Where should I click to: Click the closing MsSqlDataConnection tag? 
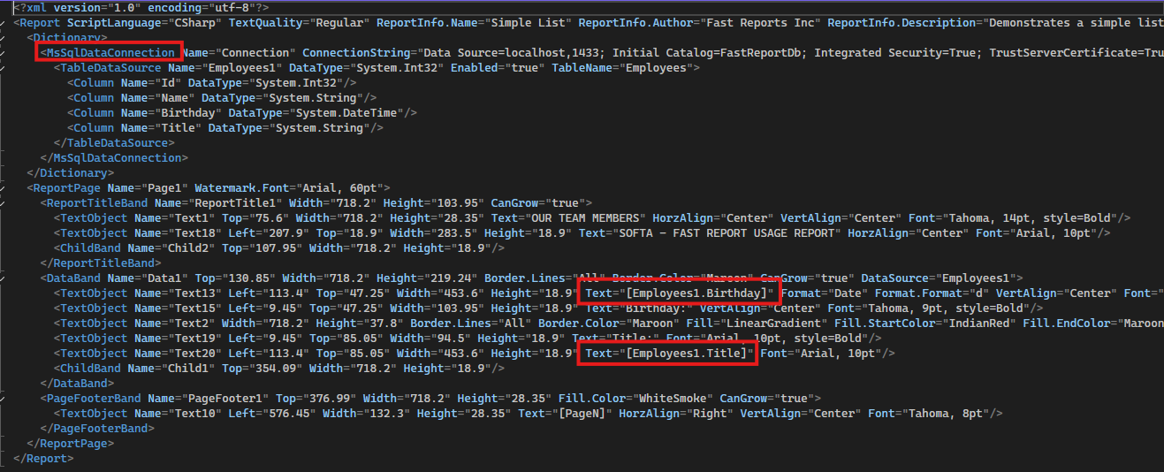point(114,158)
